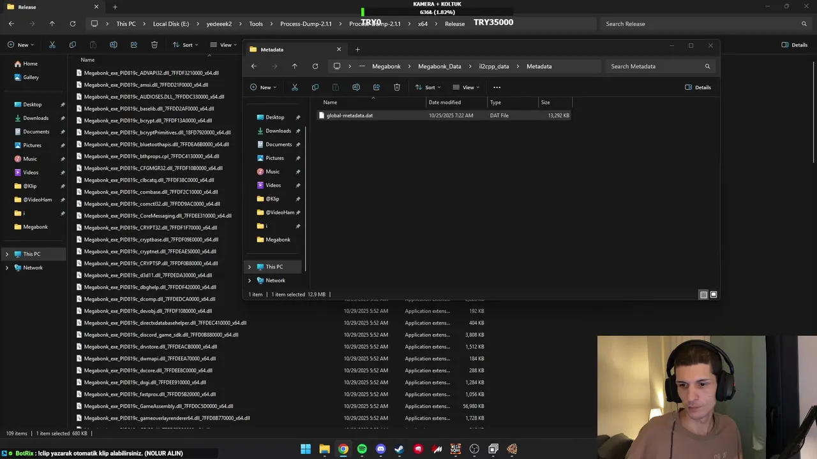Select Megabonk_exe_PID819c_discord_game_sdk.dll in Release window
Viewport: 817px width, 459px height.
pos(161,335)
